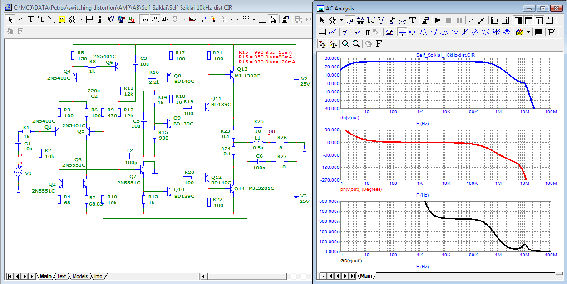Viewport: 567px width, 284px height.
Task: Select the orthogonal wire tool
Action: tap(41, 19)
